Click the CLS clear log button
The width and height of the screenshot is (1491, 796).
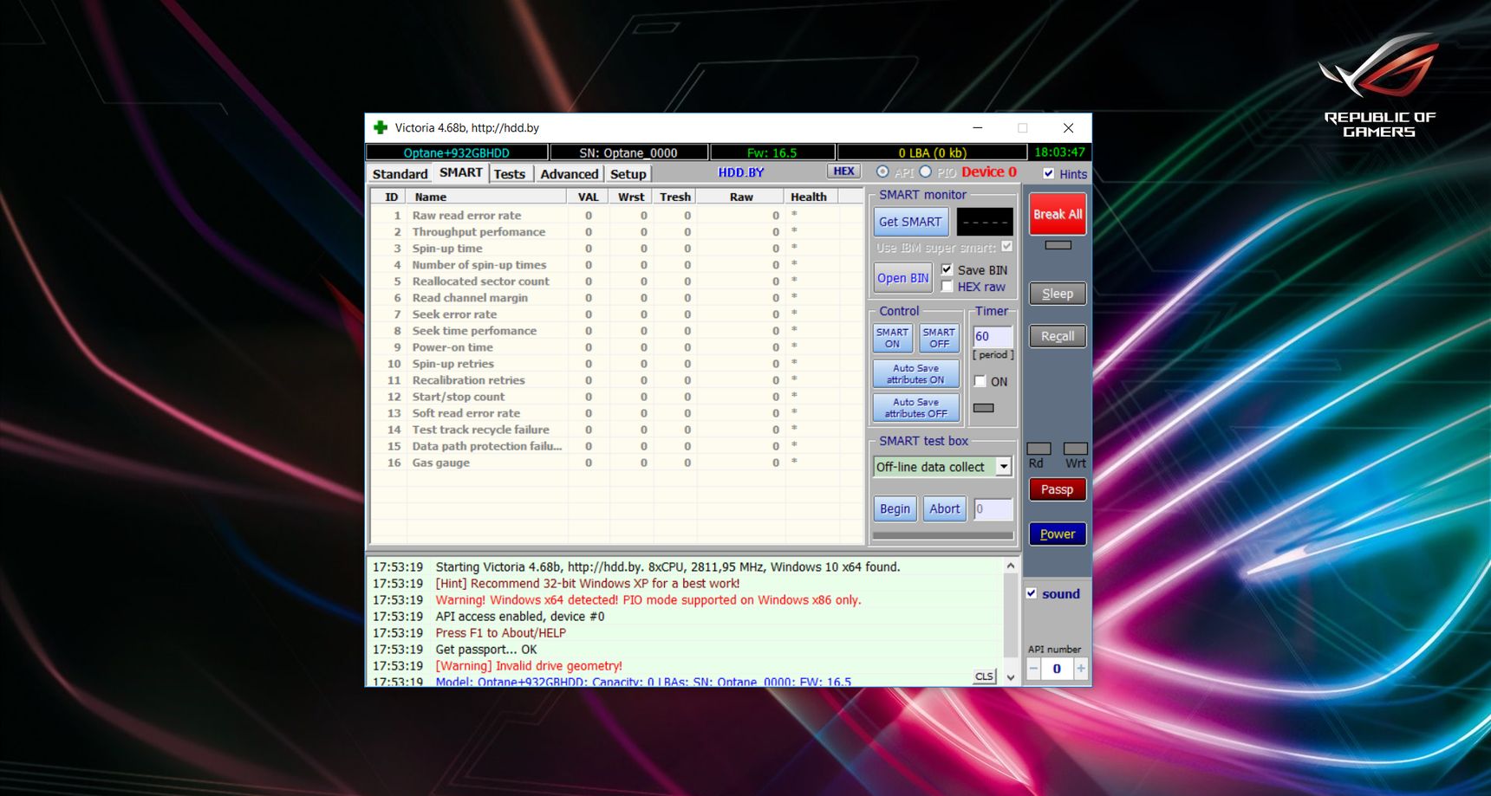point(984,676)
